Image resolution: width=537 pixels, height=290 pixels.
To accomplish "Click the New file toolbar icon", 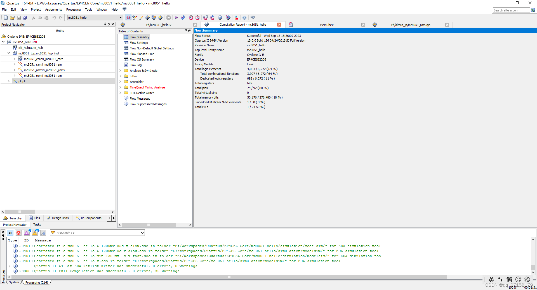I will 6,18.
